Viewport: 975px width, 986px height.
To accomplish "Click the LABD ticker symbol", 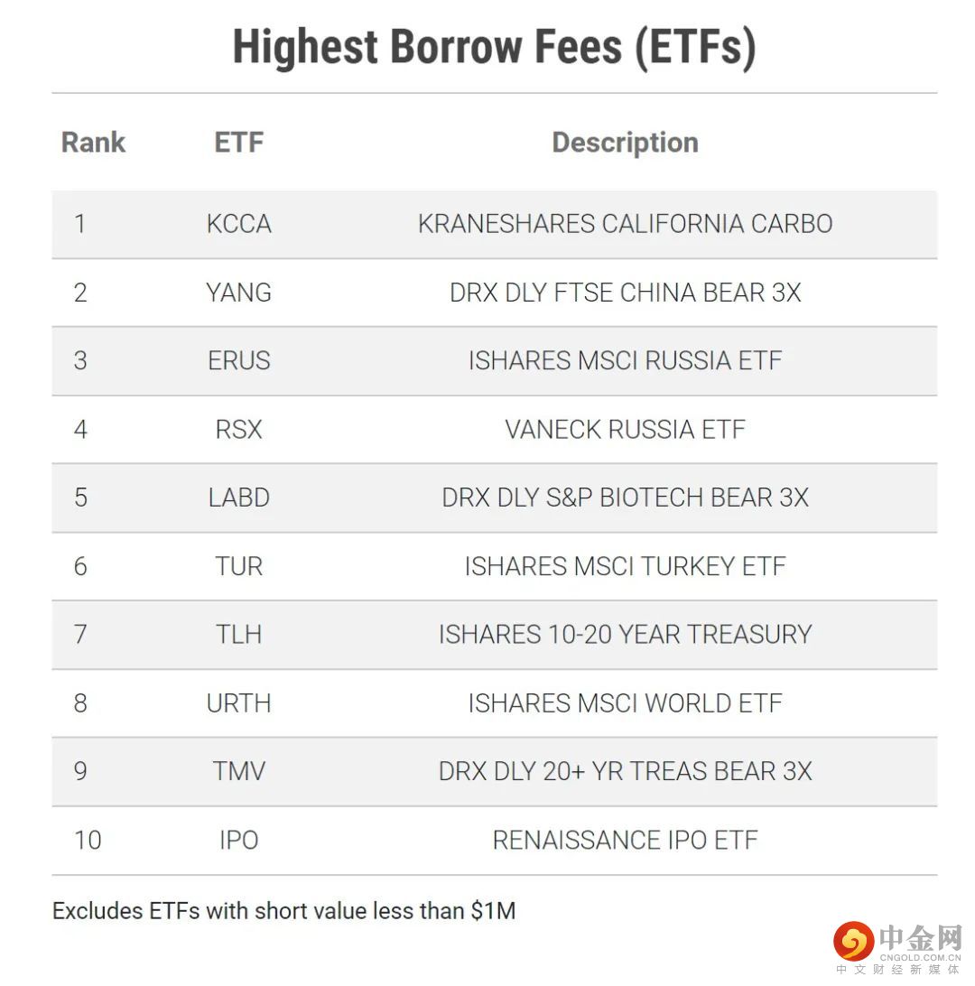I will [238, 498].
